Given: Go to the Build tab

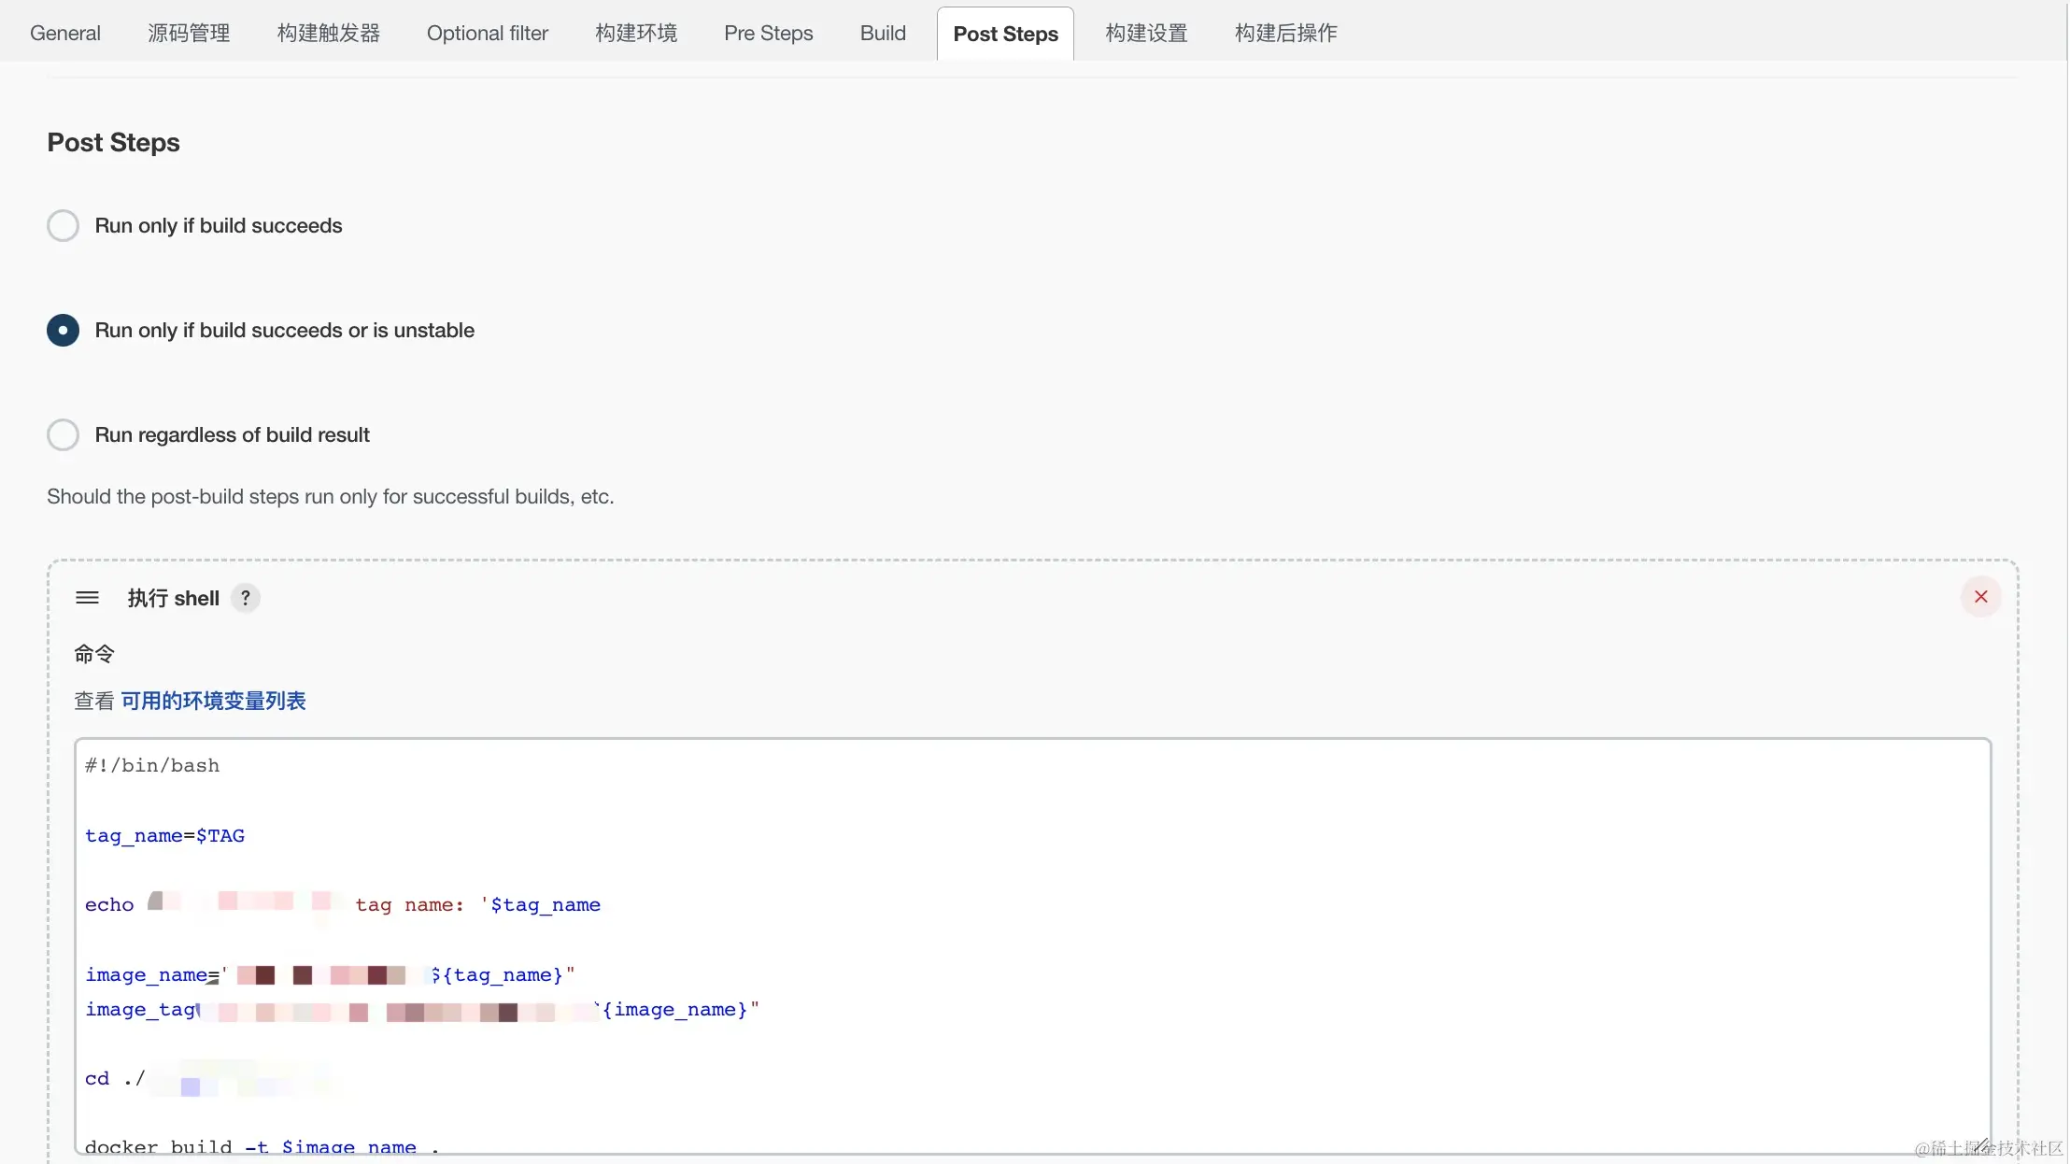Looking at the screenshot, I should 883,34.
